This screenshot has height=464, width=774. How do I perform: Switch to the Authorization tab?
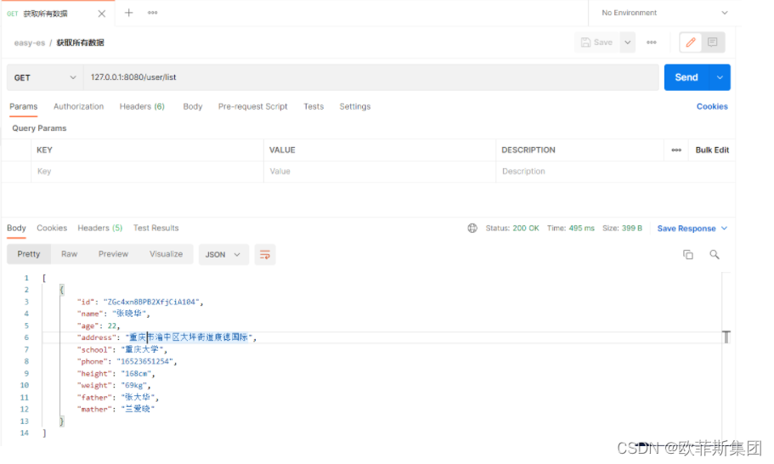(x=78, y=106)
